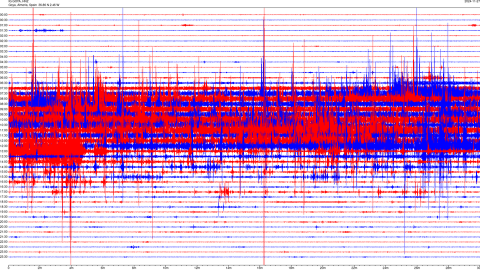Click the 20m tick label on the axis
Viewport: 480px width, 270px height.
coord(322,268)
